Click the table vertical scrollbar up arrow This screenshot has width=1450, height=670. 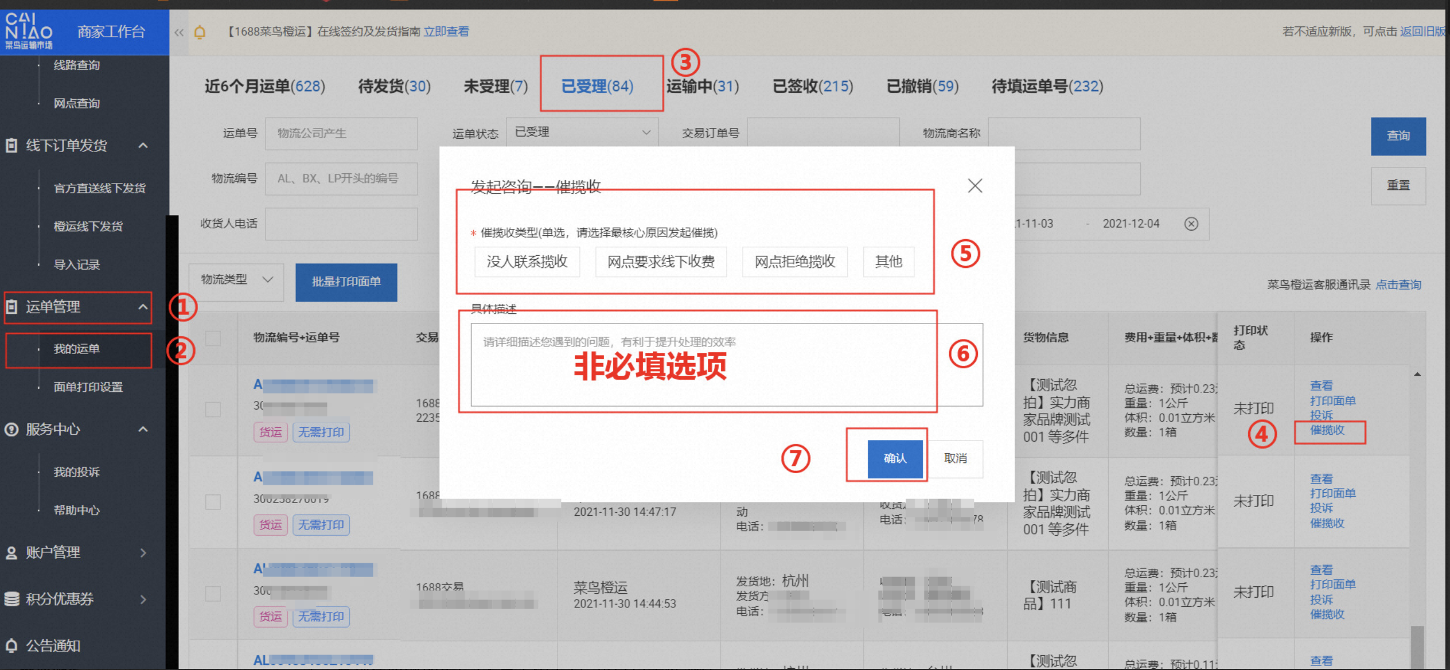coord(1417,375)
